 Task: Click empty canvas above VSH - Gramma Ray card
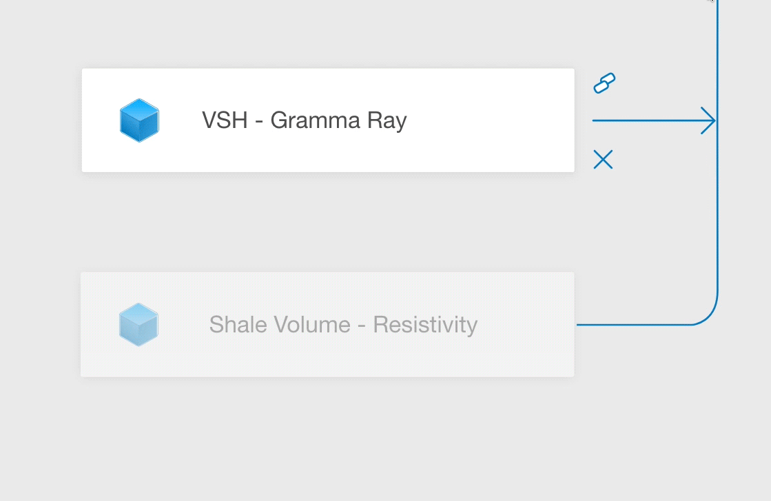click(327, 34)
